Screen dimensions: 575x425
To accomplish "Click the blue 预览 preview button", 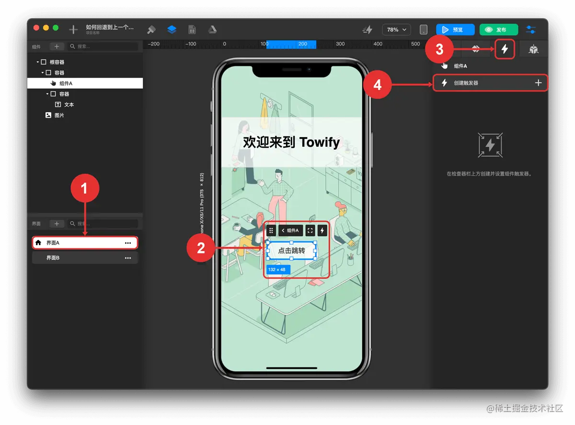I will click(x=455, y=30).
